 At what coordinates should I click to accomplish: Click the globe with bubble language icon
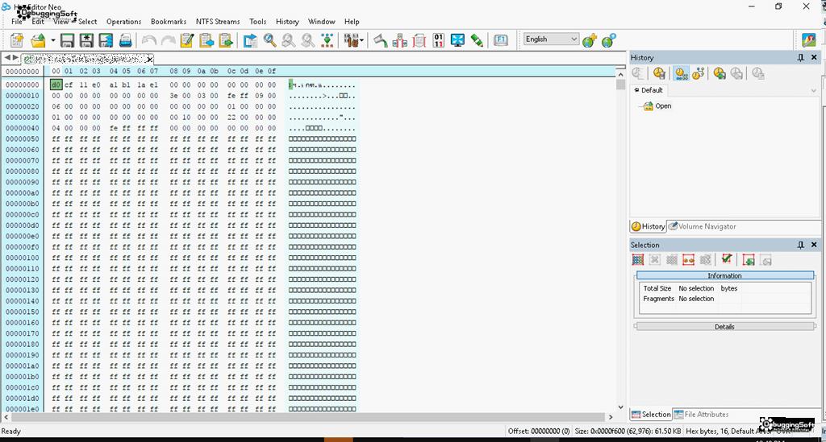(x=608, y=40)
